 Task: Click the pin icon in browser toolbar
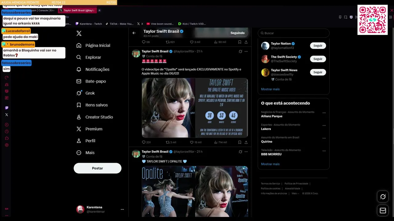tap(340, 17)
